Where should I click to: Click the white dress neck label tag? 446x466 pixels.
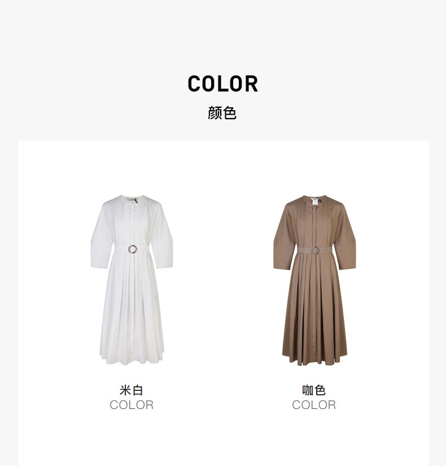pos(132,201)
